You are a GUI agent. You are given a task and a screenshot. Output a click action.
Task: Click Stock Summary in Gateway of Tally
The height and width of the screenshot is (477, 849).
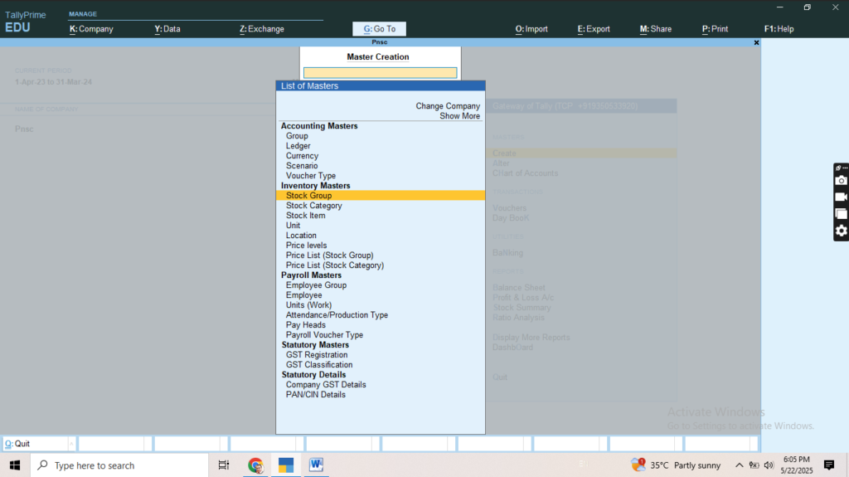click(x=522, y=308)
